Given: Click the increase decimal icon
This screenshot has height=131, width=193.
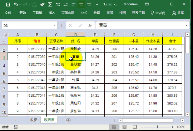Looking at the screenshot, I should [58, 4].
